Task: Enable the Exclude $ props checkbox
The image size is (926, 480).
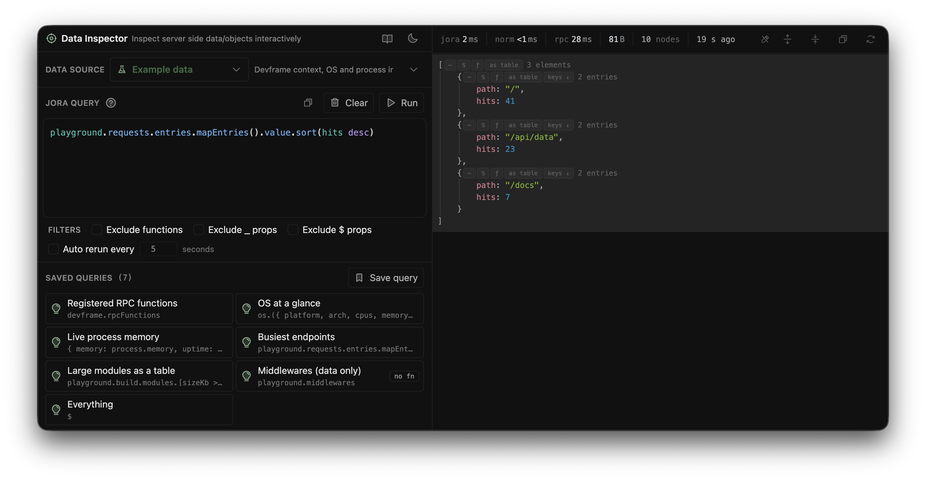Action: point(293,230)
